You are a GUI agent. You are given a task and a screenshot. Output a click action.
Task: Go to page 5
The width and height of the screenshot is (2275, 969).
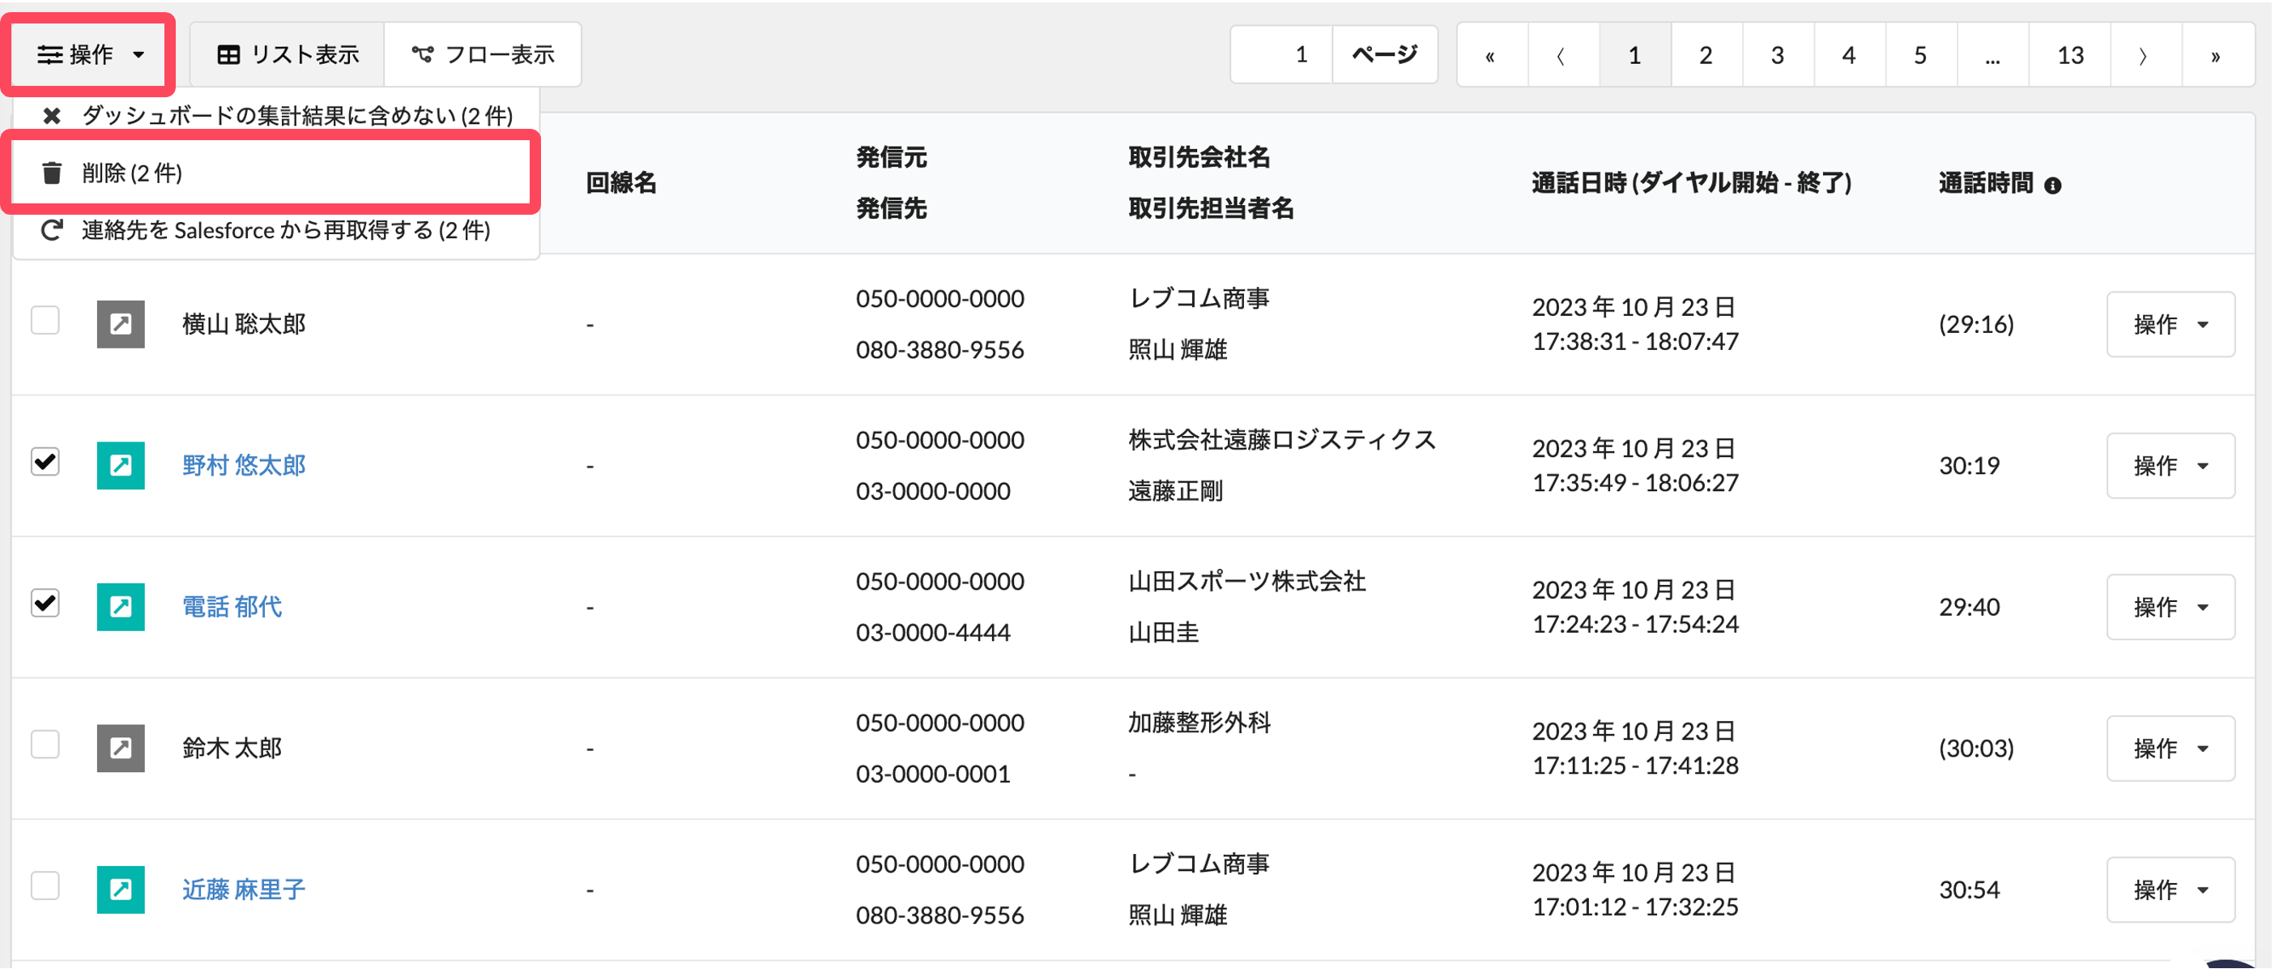click(x=1921, y=56)
